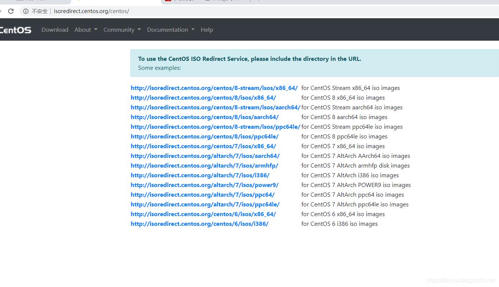499x287 pixels.
Task: Open the Help menu item
Action: coord(207,30)
